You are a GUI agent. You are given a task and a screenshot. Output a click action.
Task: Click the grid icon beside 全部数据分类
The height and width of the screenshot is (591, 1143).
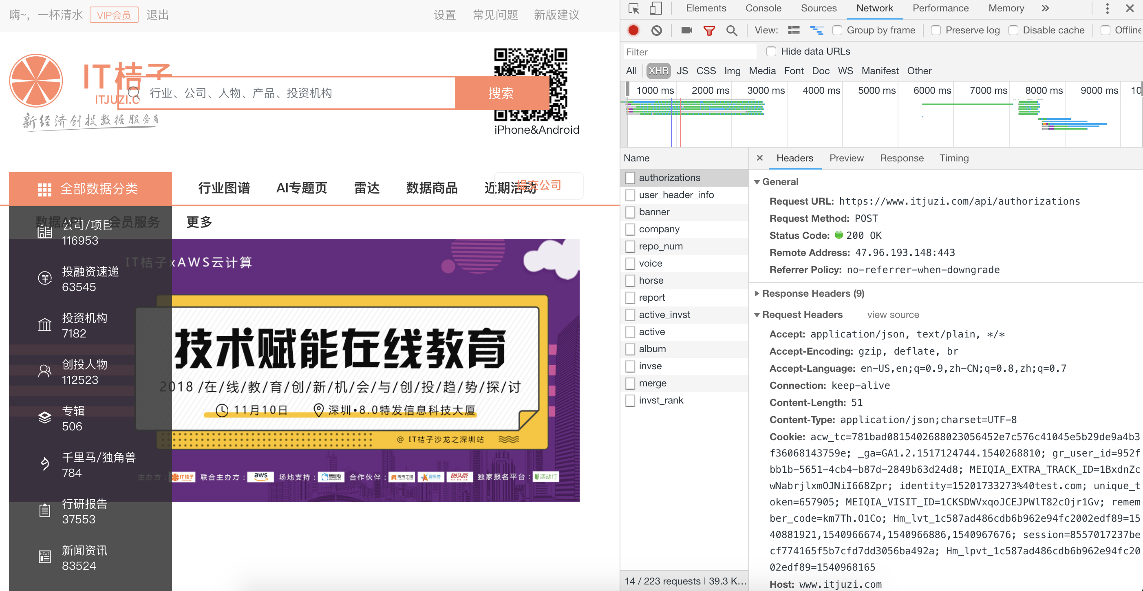coord(44,190)
